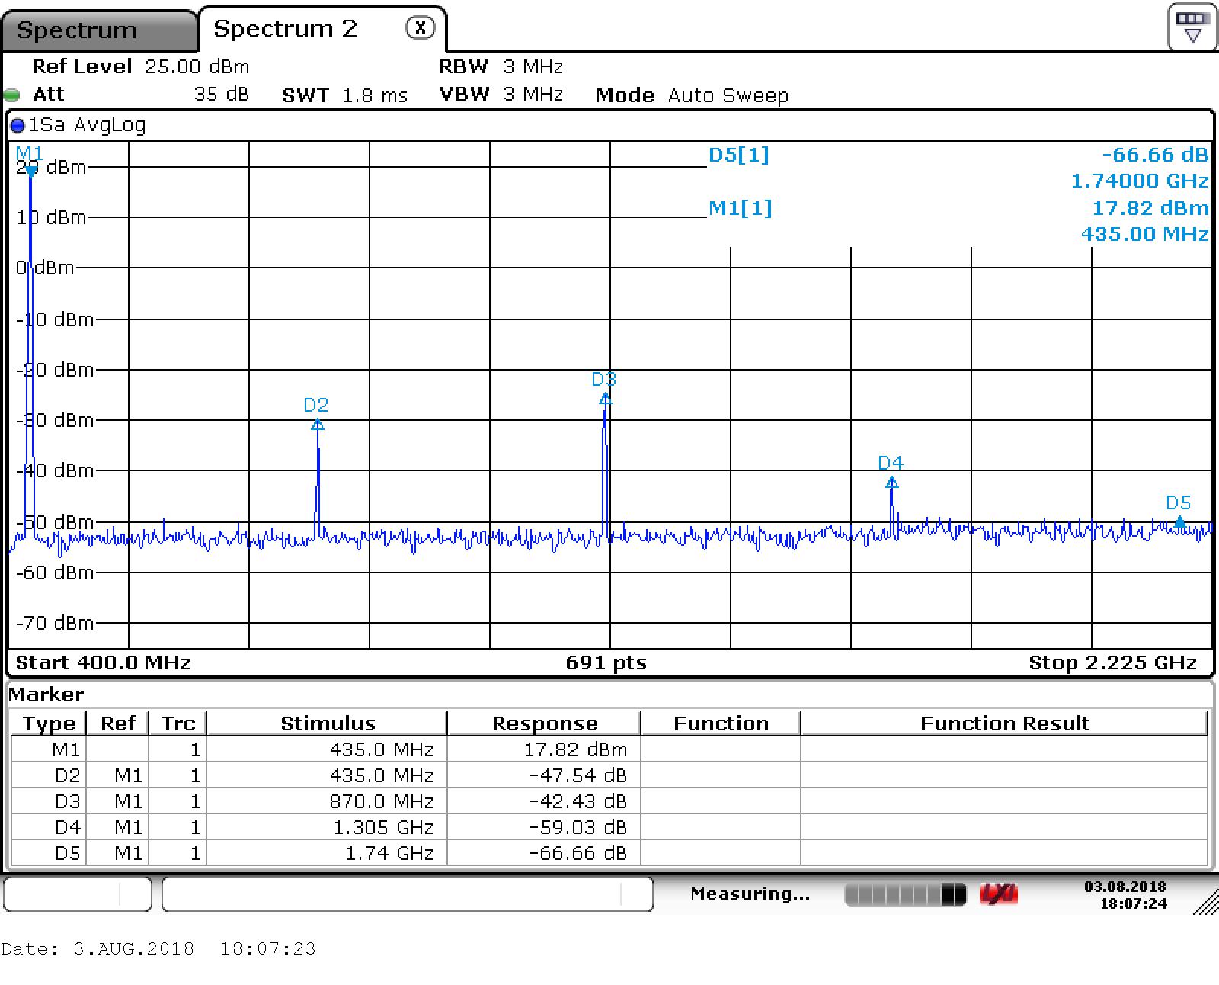Select the D3 row type cell
Image resolution: width=1219 pixels, height=985 pixels.
click(x=49, y=801)
